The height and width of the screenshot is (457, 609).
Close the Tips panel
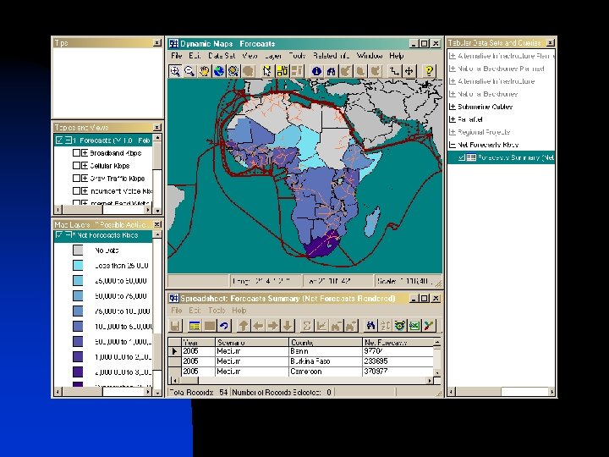157,43
